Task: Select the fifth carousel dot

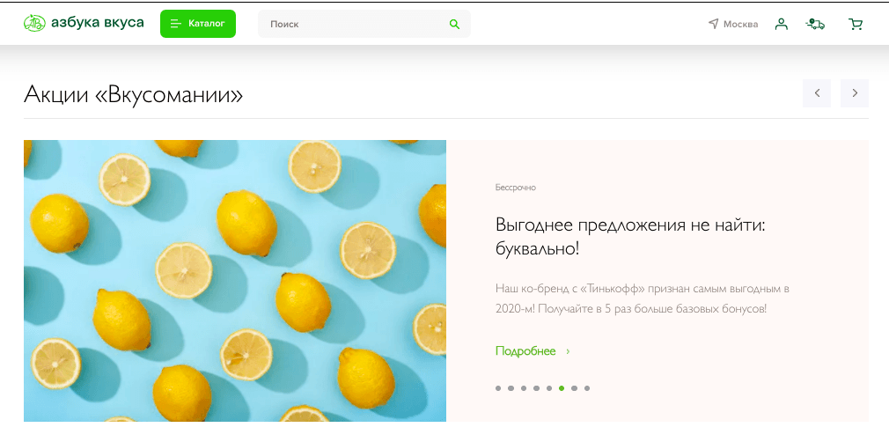Action: point(549,388)
